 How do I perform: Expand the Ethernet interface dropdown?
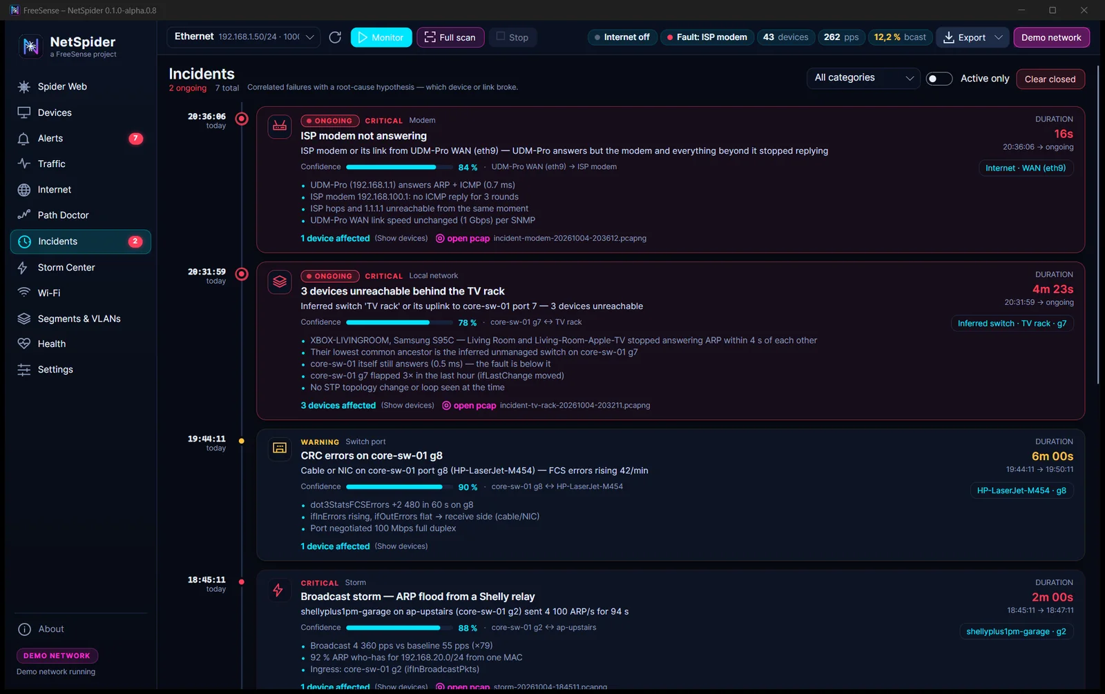point(243,37)
